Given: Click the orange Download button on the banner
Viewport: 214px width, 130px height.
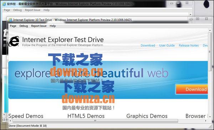Looking at the screenshot, I should [192, 90].
